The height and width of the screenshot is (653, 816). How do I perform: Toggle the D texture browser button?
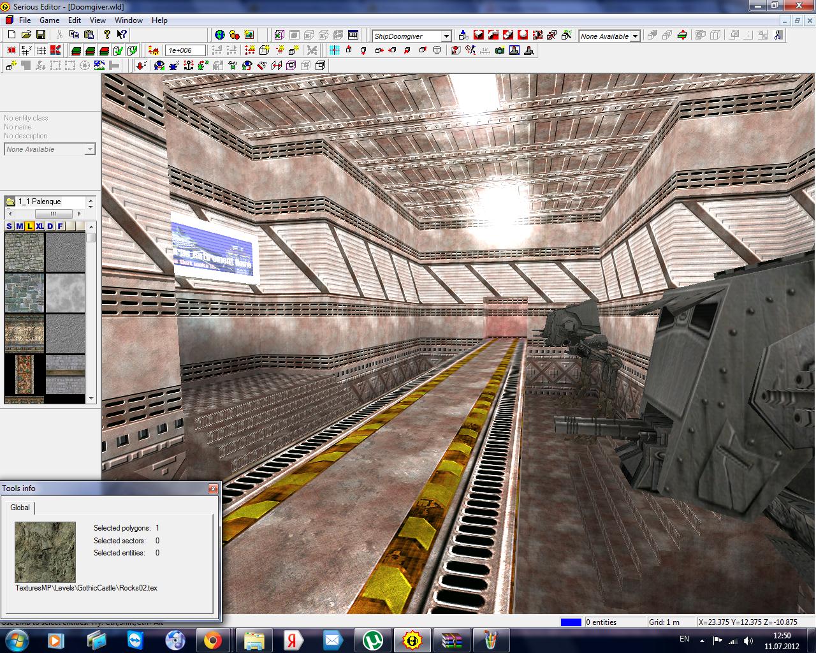[50, 226]
